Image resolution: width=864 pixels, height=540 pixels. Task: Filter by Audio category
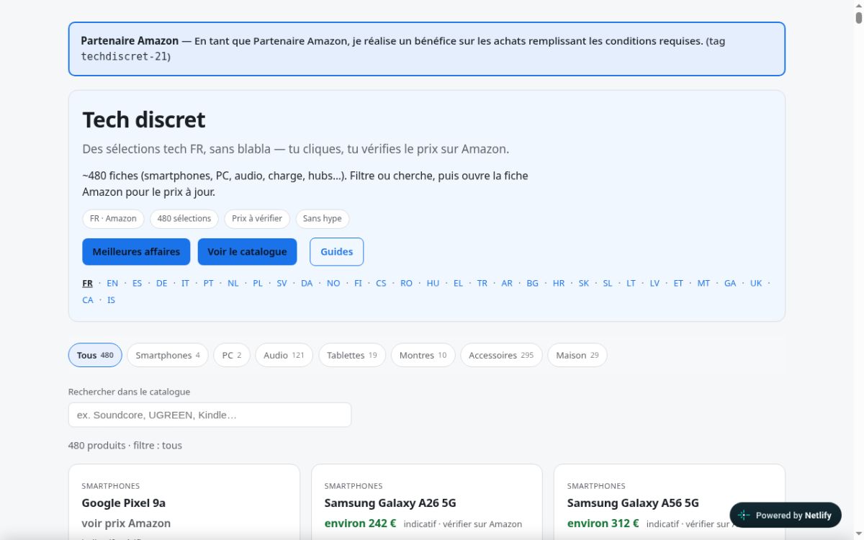(284, 355)
